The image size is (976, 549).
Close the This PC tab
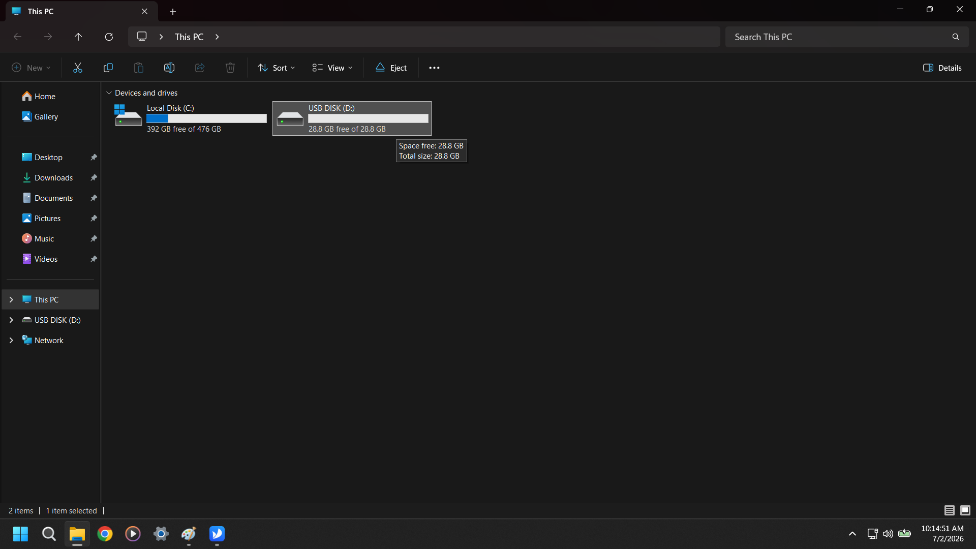pos(144,11)
